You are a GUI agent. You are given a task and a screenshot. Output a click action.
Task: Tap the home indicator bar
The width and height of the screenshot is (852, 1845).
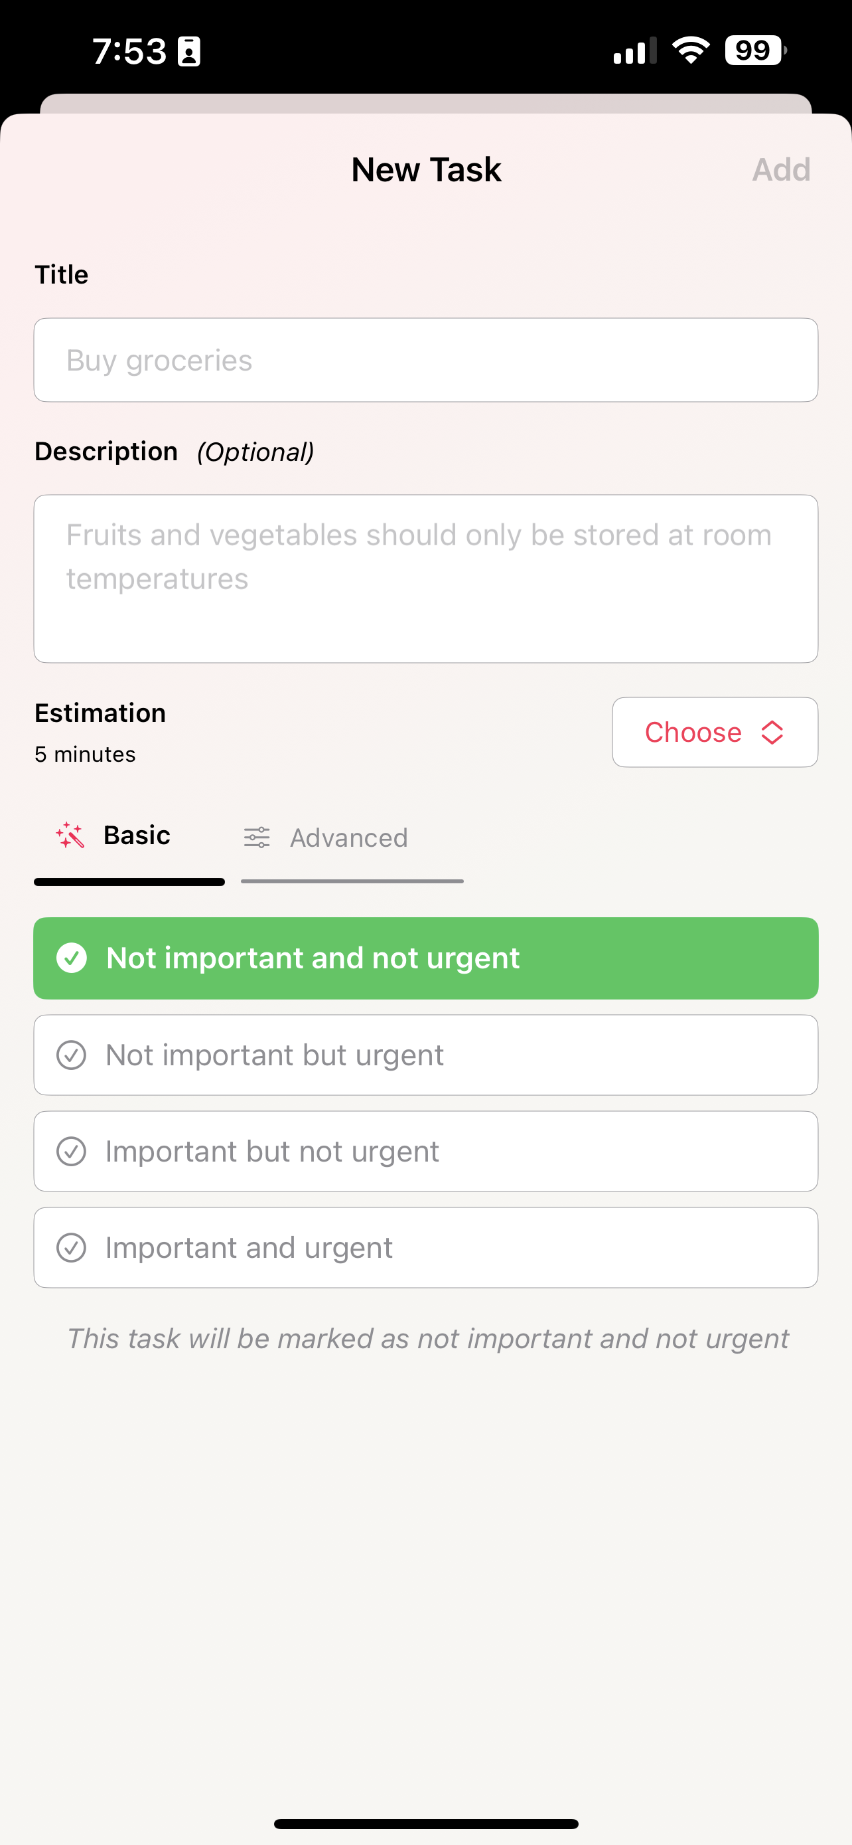425,1824
